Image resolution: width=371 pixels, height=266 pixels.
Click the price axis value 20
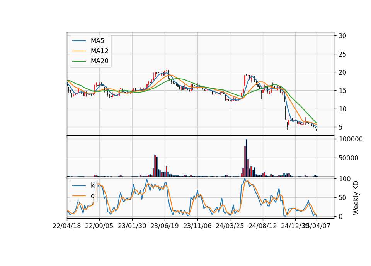(342, 72)
